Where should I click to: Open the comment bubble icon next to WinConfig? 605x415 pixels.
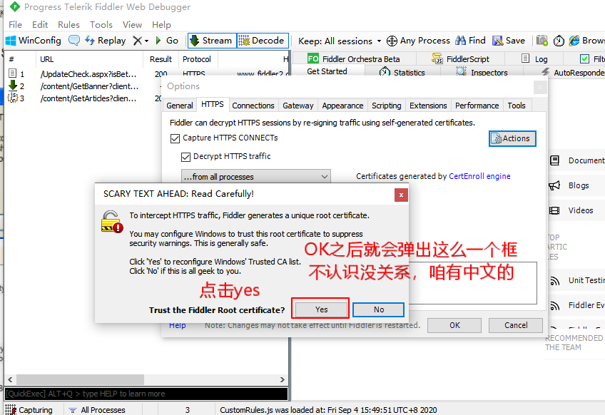point(73,41)
